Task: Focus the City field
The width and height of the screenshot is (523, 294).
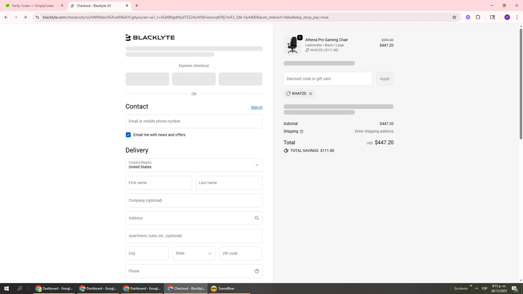Action: [x=147, y=254]
